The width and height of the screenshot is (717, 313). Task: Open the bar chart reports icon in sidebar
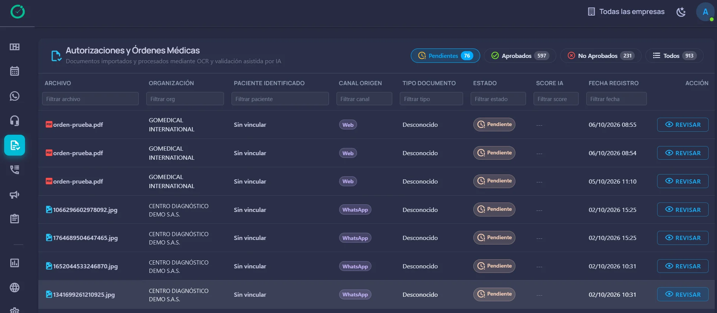[x=14, y=263]
